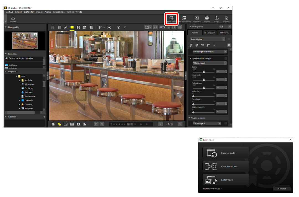Screen dimensions: 299x197
Task: Select the before-and-after comparison view icon
Action: point(91,27)
